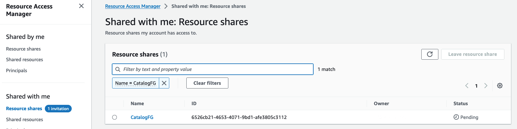Open the CatalogFG resource share link
517x129 pixels.
142,117
